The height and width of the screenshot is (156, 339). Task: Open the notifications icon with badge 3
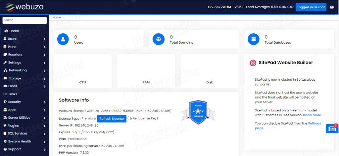(x=331, y=129)
